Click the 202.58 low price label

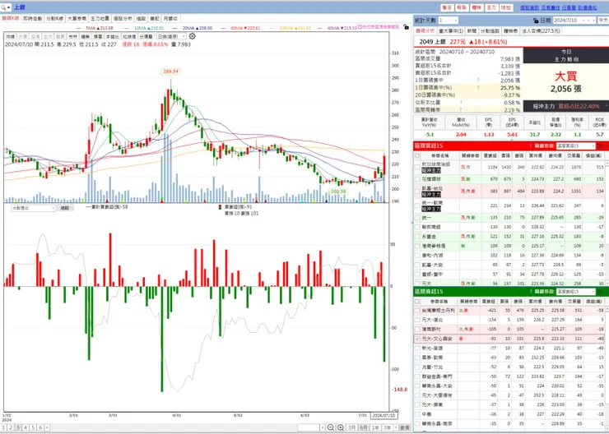coord(338,192)
